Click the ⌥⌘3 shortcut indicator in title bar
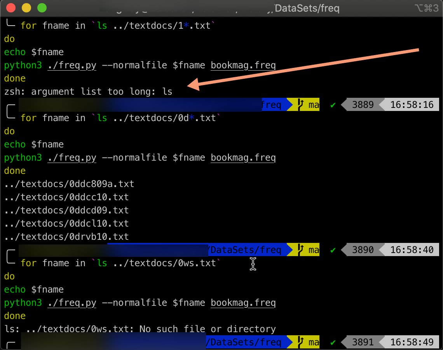Viewport: 443px width, 350px height. coord(426,8)
